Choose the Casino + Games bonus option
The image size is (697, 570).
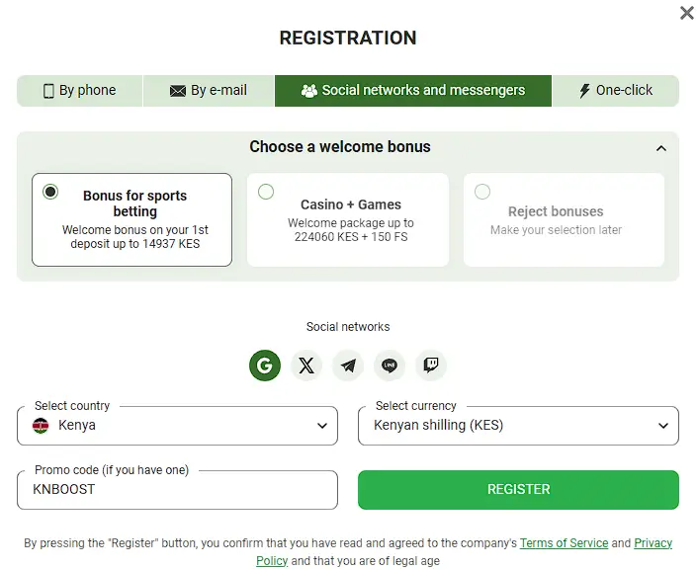click(x=266, y=192)
